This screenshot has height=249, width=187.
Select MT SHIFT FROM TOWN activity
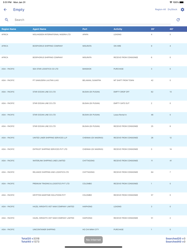coord(124,80)
